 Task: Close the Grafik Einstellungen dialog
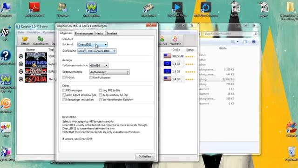[151, 25]
